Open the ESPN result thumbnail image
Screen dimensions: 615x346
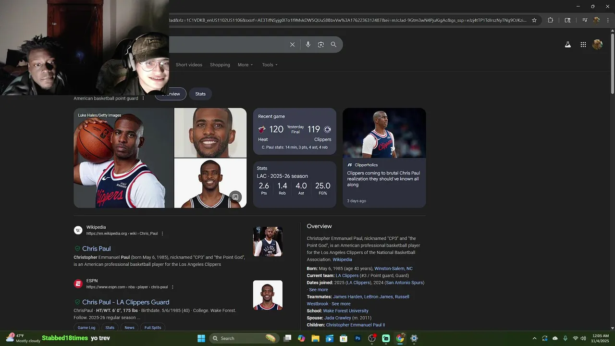tap(268, 295)
